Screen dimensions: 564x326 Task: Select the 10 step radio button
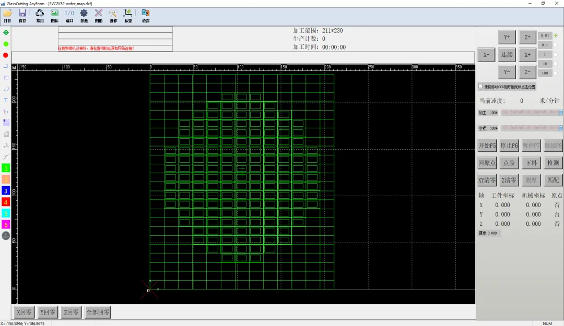(x=555, y=64)
